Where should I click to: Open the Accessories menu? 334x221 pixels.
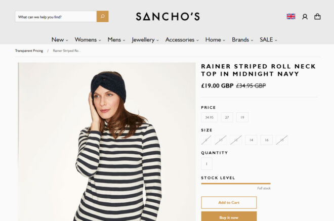[x=182, y=40]
